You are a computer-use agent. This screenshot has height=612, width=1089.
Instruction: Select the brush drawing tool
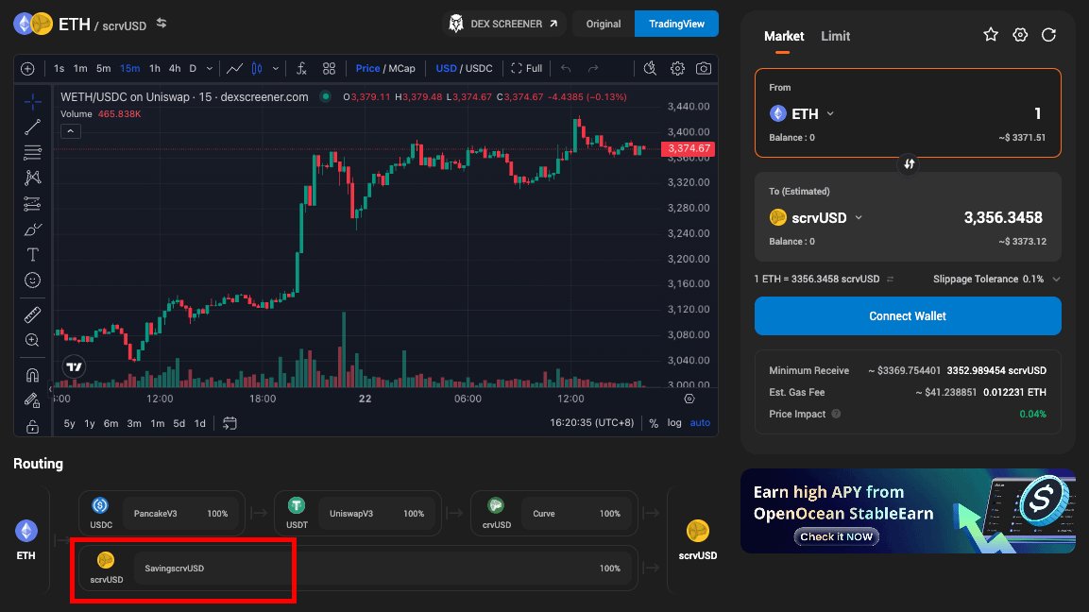(x=32, y=229)
